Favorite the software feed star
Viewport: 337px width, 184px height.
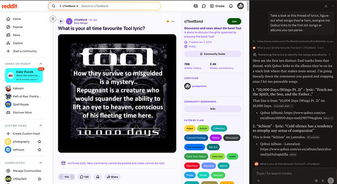pyautogui.click(x=40, y=150)
